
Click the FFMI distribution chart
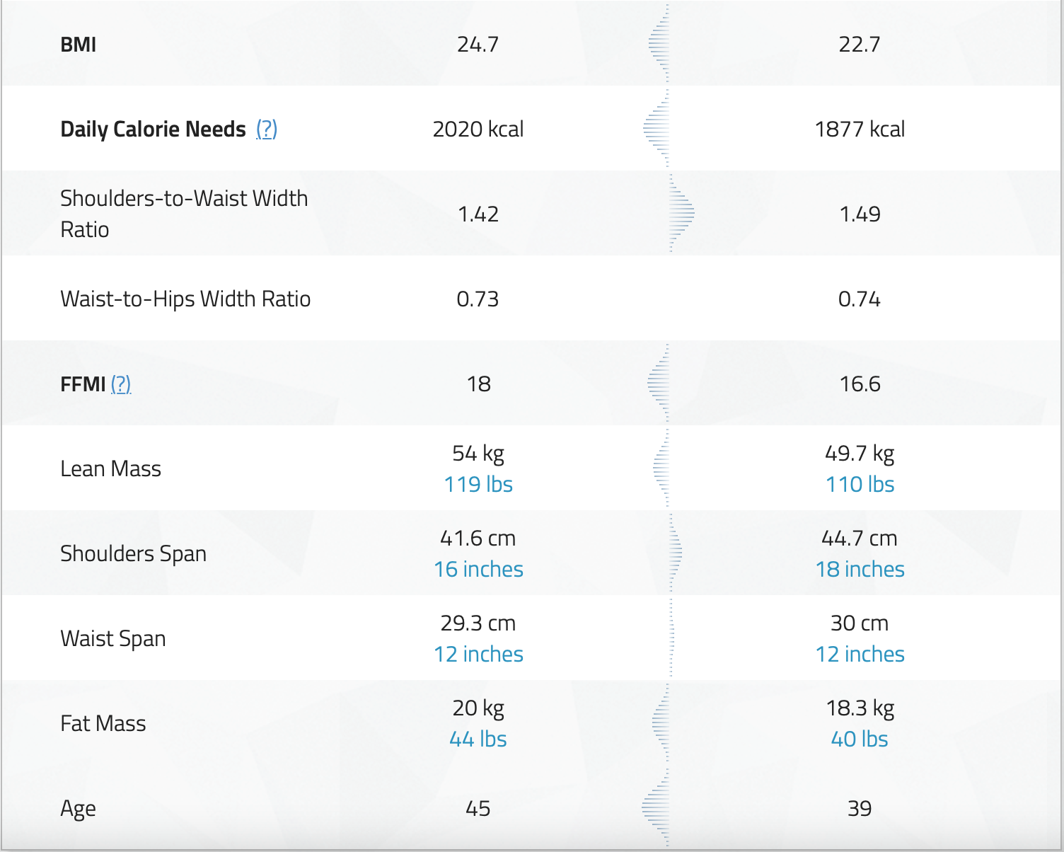click(x=660, y=384)
